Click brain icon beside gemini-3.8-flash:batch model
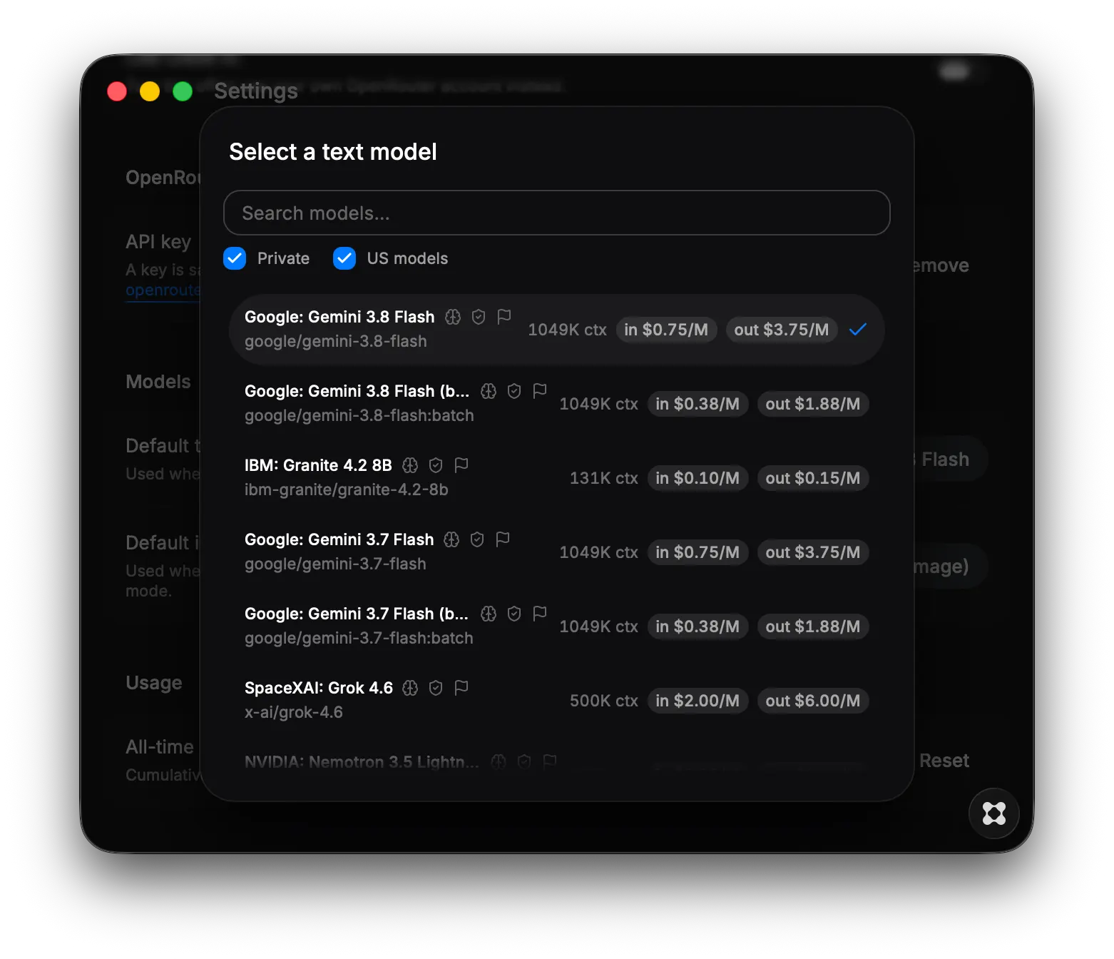Screen dimensions: 1114x959 489,391
